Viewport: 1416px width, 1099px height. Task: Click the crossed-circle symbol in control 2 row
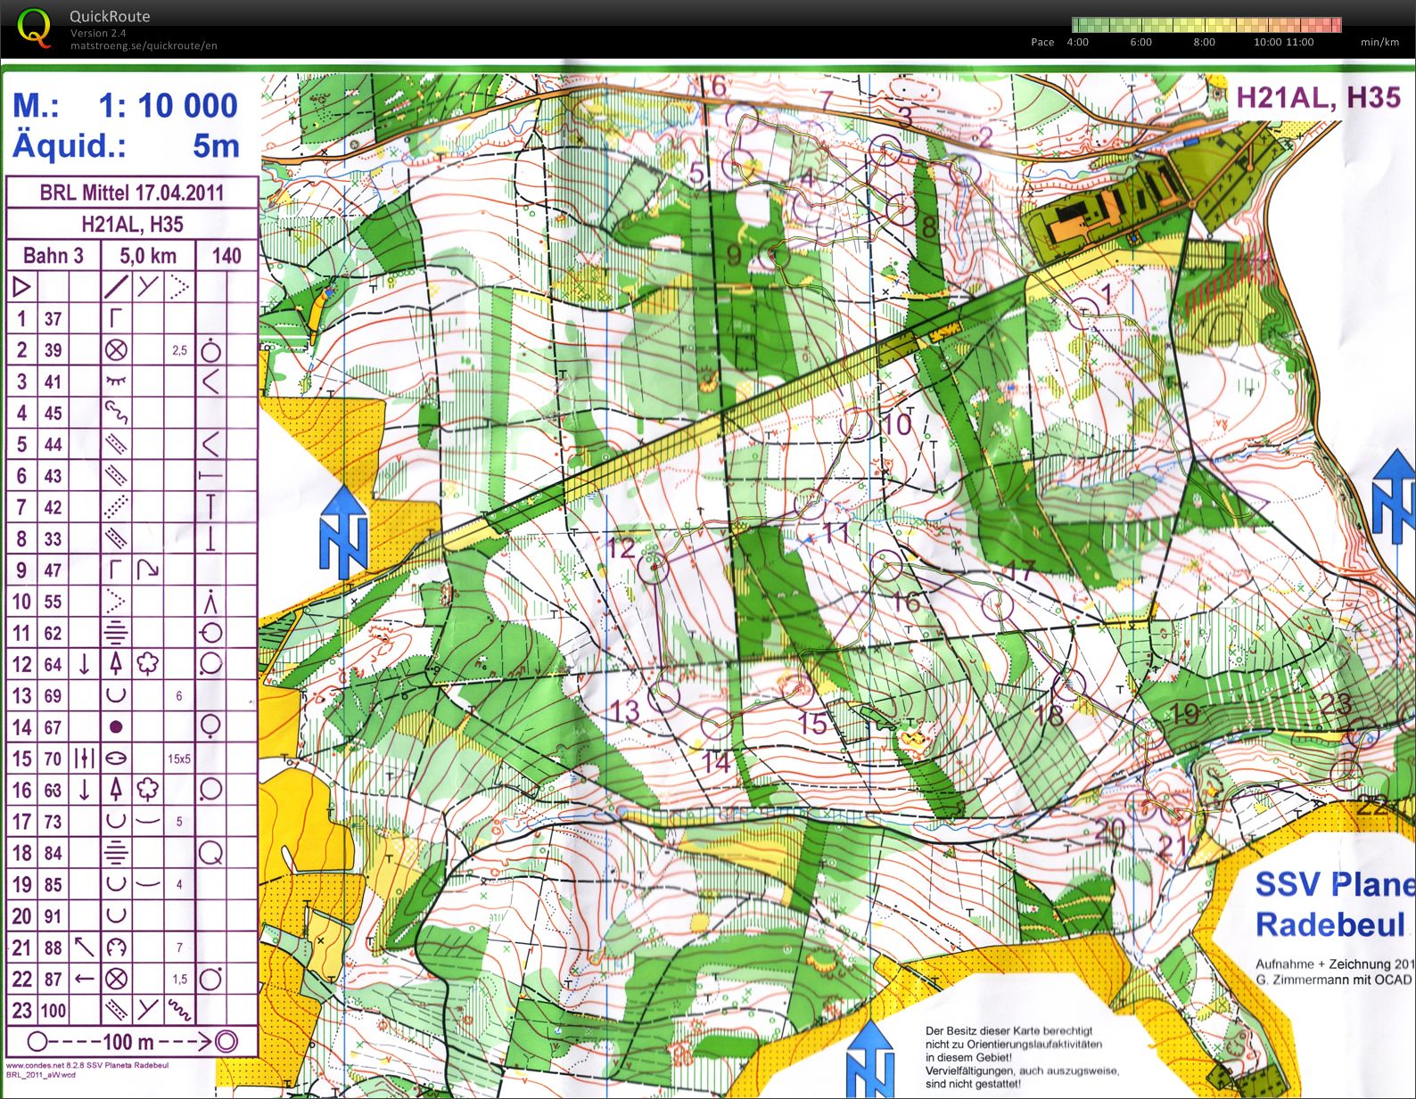(x=116, y=350)
